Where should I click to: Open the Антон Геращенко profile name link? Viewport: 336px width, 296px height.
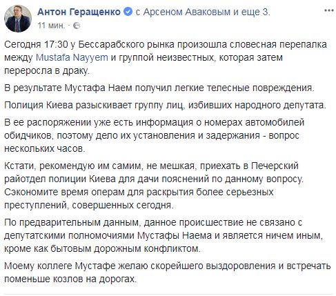click(x=79, y=12)
